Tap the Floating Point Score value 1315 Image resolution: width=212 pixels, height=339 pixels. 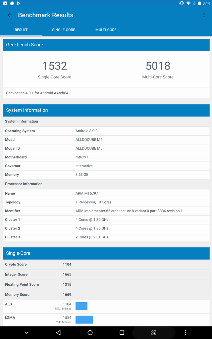pos(67,284)
